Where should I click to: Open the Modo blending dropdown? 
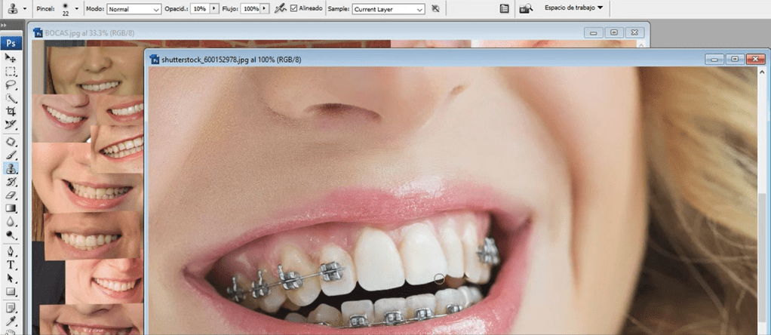click(x=134, y=9)
